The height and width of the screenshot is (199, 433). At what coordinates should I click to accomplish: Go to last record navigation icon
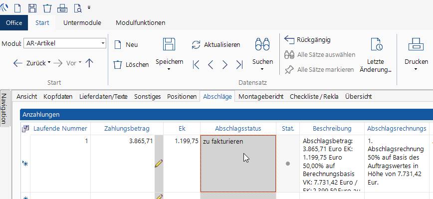[x=239, y=65]
